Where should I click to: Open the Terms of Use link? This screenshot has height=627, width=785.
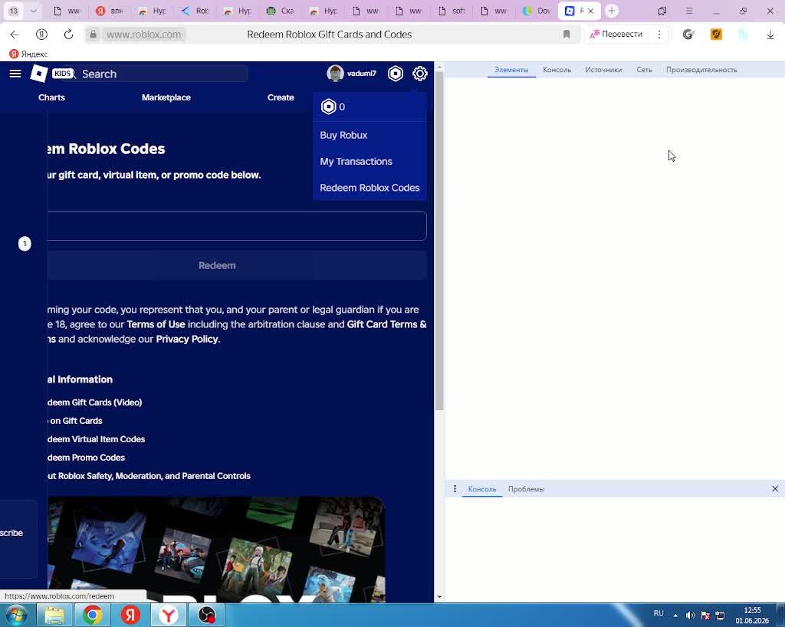(x=156, y=324)
